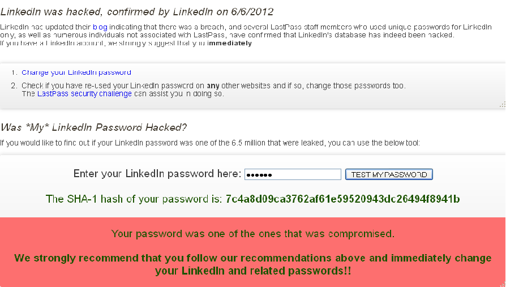Click the "Your password was compromised" message
Image resolution: width=506 pixels, height=287 pixels.
click(x=252, y=233)
